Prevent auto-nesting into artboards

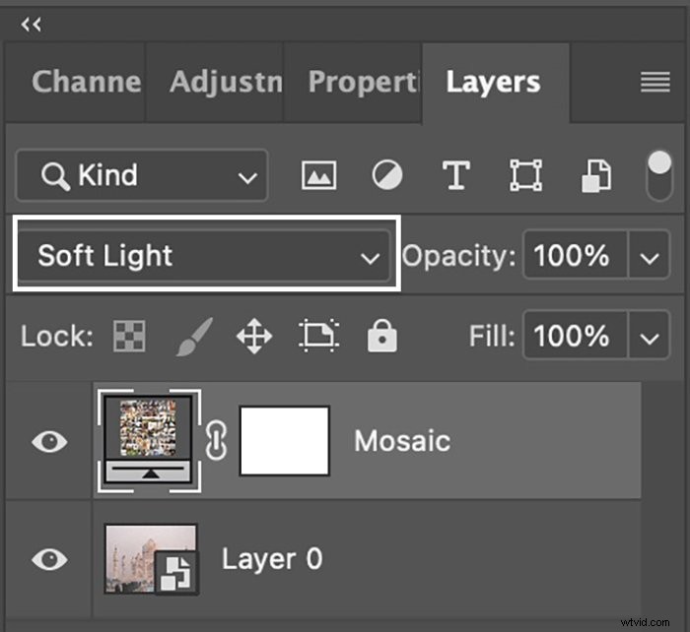coord(319,336)
